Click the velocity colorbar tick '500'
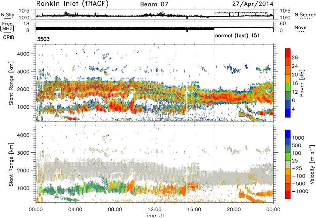 click(297, 145)
